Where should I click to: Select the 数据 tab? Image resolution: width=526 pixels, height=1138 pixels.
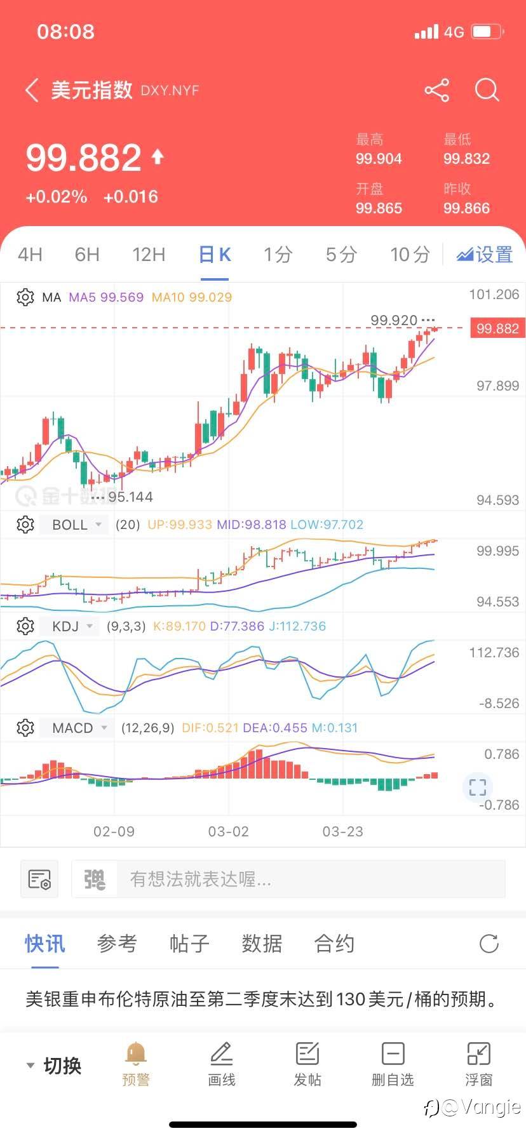tap(262, 944)
